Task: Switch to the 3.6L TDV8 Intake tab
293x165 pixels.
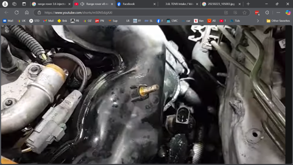Action: click(179, 4)
